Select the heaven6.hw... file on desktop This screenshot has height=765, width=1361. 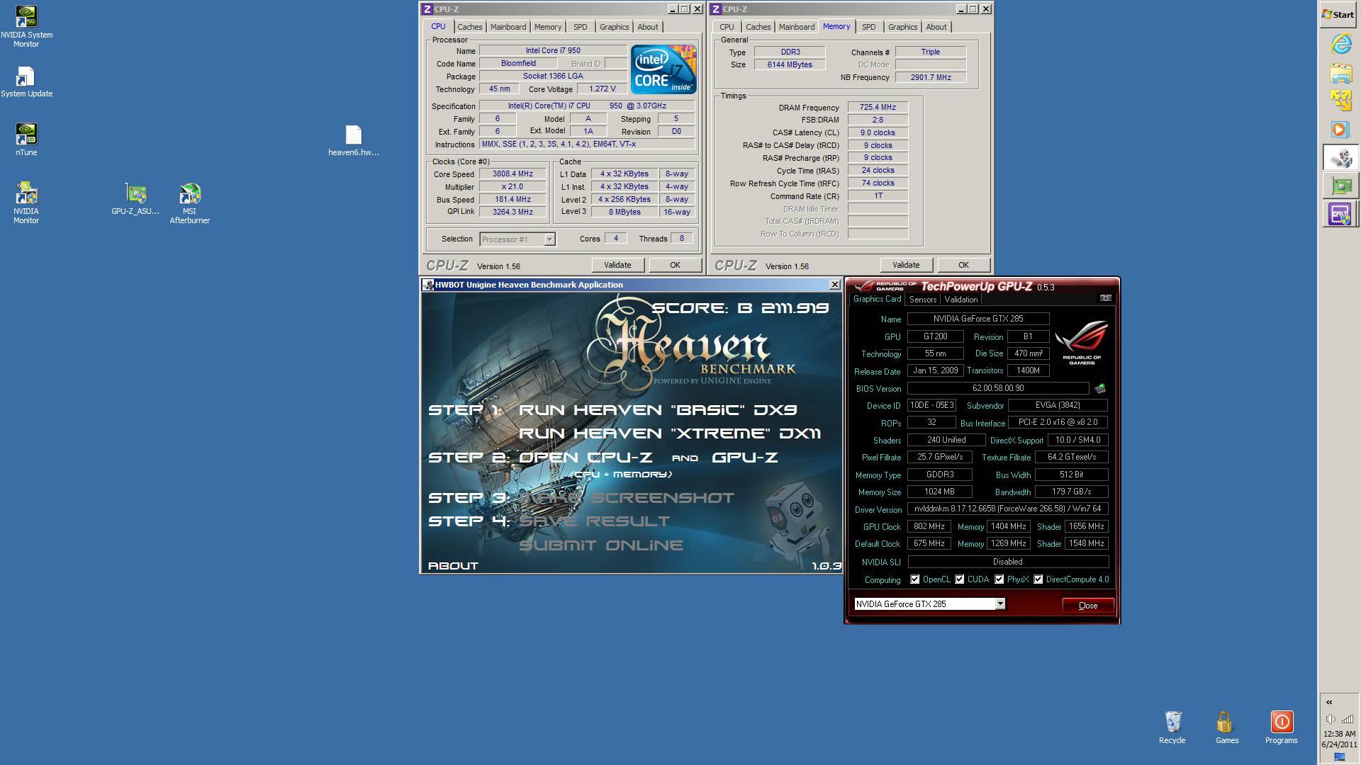pos(353,140)
